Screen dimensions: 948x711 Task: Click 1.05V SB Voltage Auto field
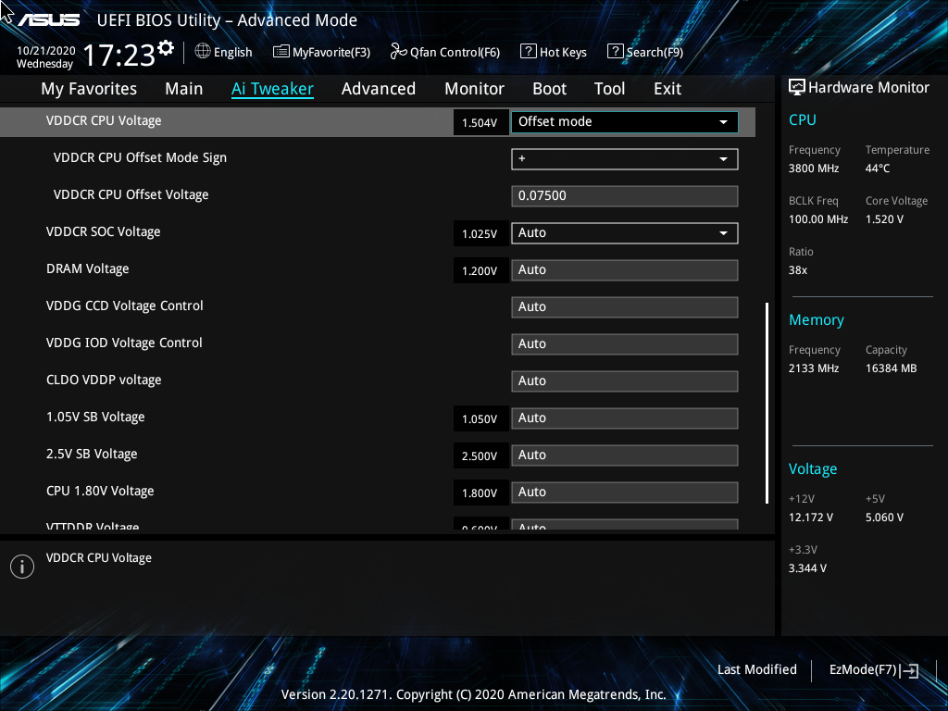tap(625, 418)
